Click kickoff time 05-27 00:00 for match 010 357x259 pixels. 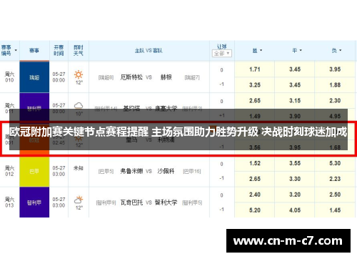click(x=59, y=77)
